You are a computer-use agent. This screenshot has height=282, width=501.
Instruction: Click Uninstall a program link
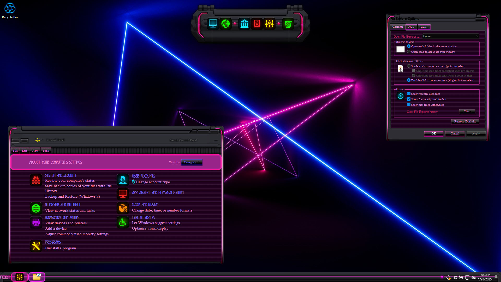click(x=61, y=248)
